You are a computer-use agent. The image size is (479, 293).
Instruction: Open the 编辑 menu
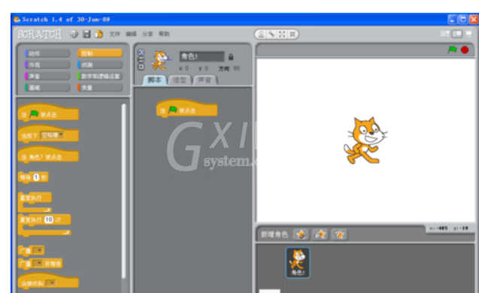coord(131,34)
